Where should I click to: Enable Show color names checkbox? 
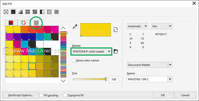pos(74,60)
